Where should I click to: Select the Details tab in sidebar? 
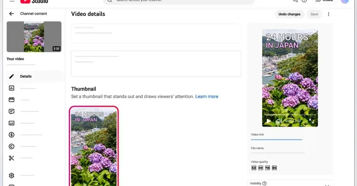[x=34, y=76]
